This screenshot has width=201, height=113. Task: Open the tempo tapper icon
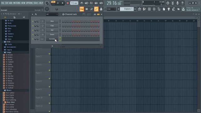pos(174,9)
